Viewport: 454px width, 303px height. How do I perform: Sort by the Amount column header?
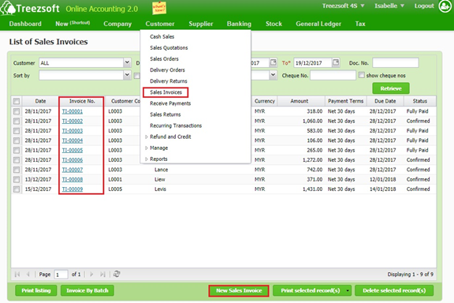pyautogui.click(x=300, y=101)
